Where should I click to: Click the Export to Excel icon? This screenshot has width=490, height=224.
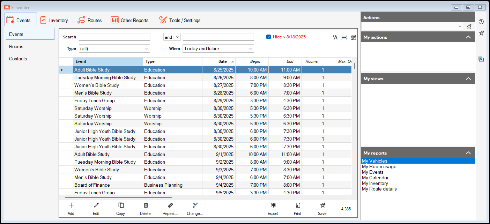tap(273, 206)
